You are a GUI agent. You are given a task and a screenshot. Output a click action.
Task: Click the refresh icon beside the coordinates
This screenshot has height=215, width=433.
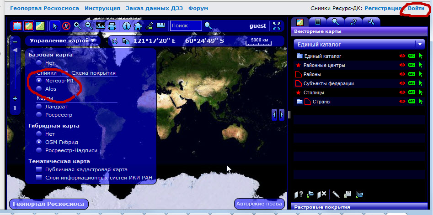[115, 41]
